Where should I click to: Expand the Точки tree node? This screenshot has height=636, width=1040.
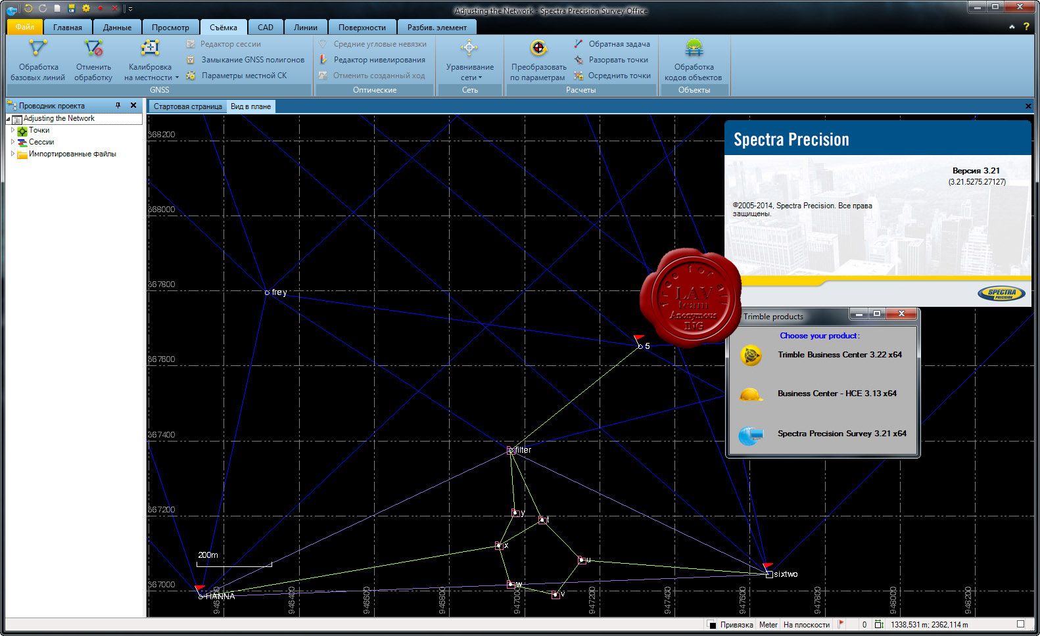coord(12,130)
